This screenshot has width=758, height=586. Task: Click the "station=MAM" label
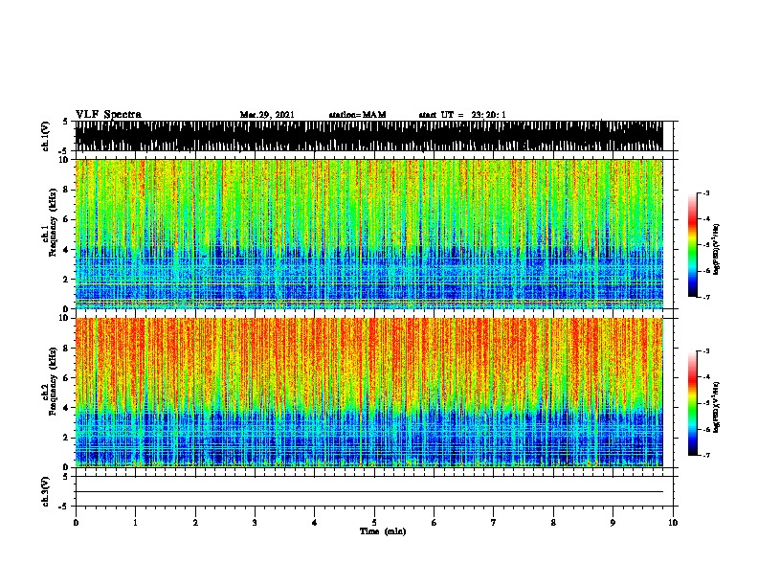tap(357, 115)
